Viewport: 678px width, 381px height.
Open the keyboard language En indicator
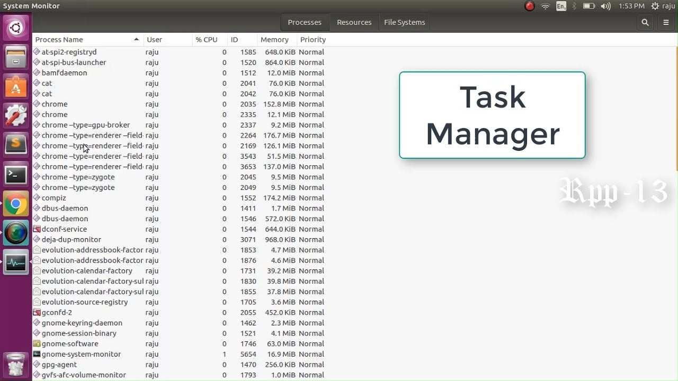(x=561, y=6)
